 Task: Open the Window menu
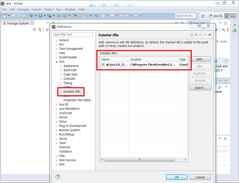tap(70, 10)
